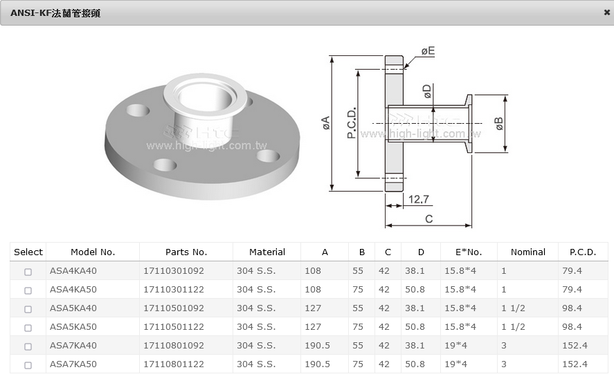Screen dimensions: 614x381
Task: Click the Material column header
Action: tap(267, 252)
